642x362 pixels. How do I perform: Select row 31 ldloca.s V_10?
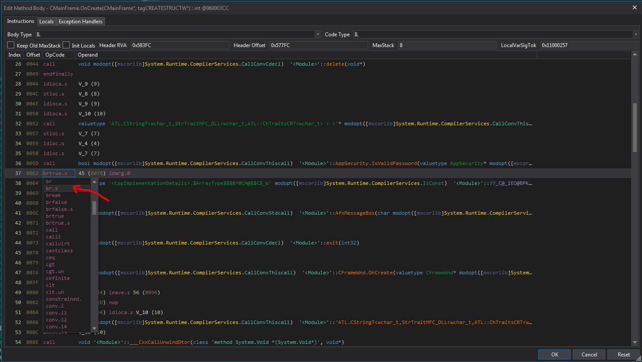pos(318,114)
